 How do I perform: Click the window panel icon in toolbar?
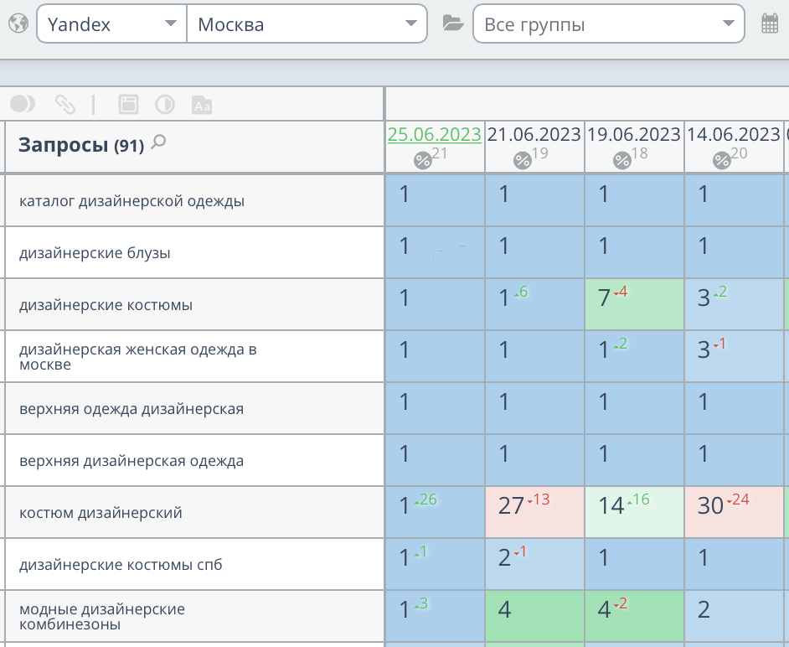[x=127, y=105]
